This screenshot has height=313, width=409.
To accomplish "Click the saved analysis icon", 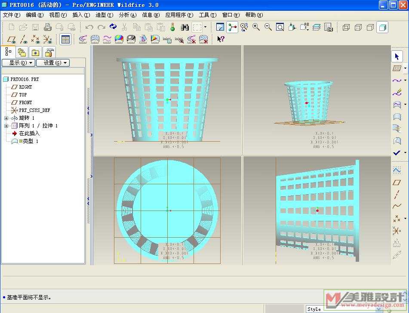I will 167,39.
